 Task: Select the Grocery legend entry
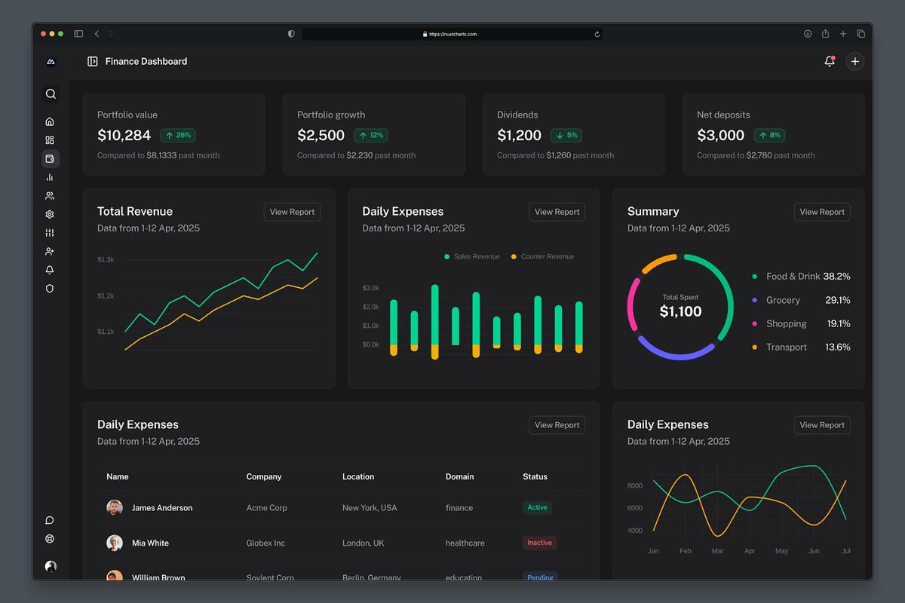click(x=801, y=300)
